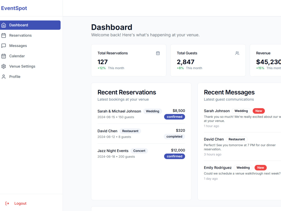281x211 pixels.
Task: Open the Dashboard menu item
Action: pos(30,25)
